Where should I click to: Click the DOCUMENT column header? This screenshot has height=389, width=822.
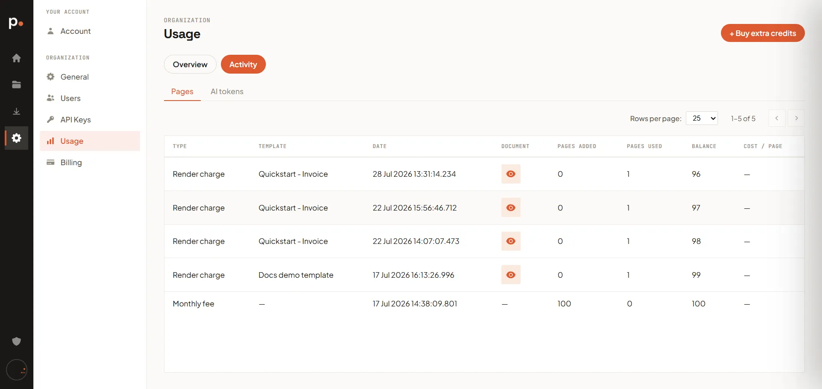pos(515,146)
